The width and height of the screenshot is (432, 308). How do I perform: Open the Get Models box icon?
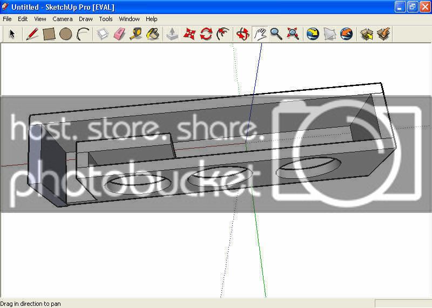(x=367, y=34)
